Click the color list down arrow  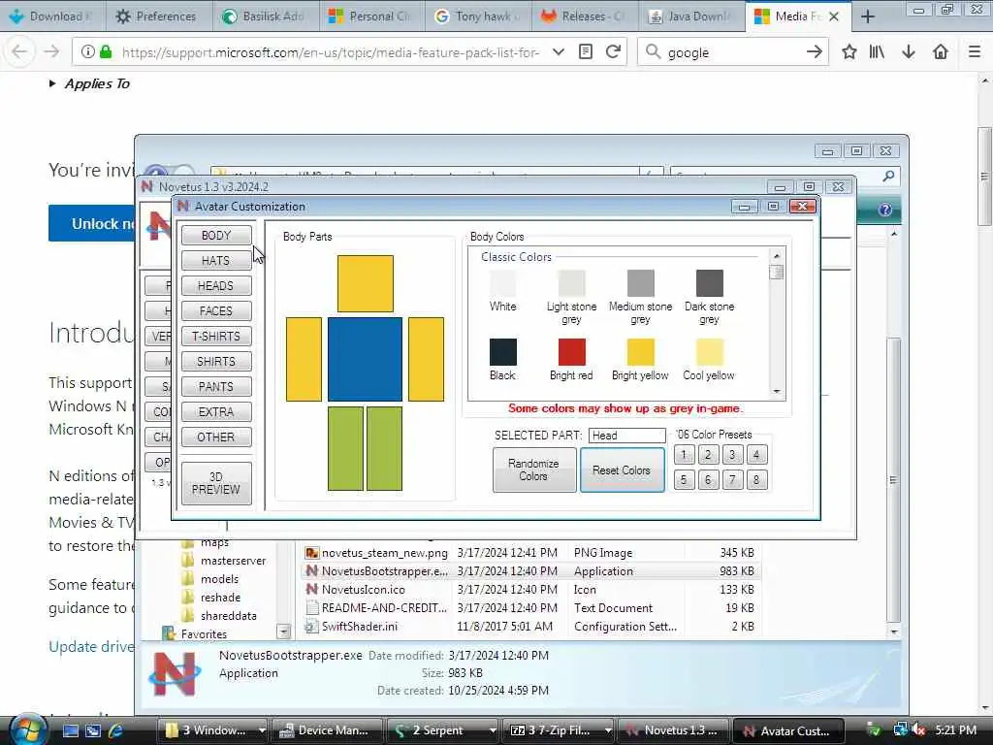777,392
